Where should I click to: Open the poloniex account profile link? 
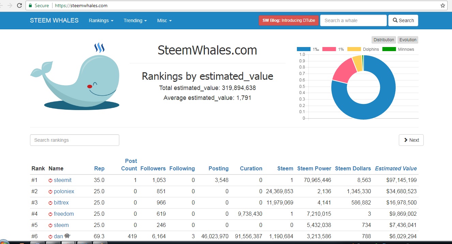click(x=64, y=191)
